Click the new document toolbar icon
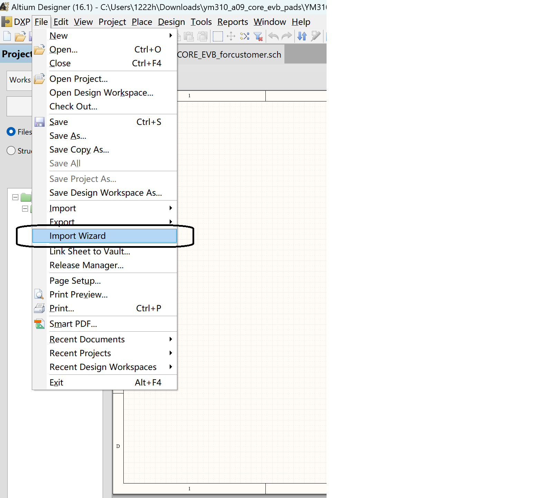The width and height of the screenshot is (546, 498). [x=7, y=36]
